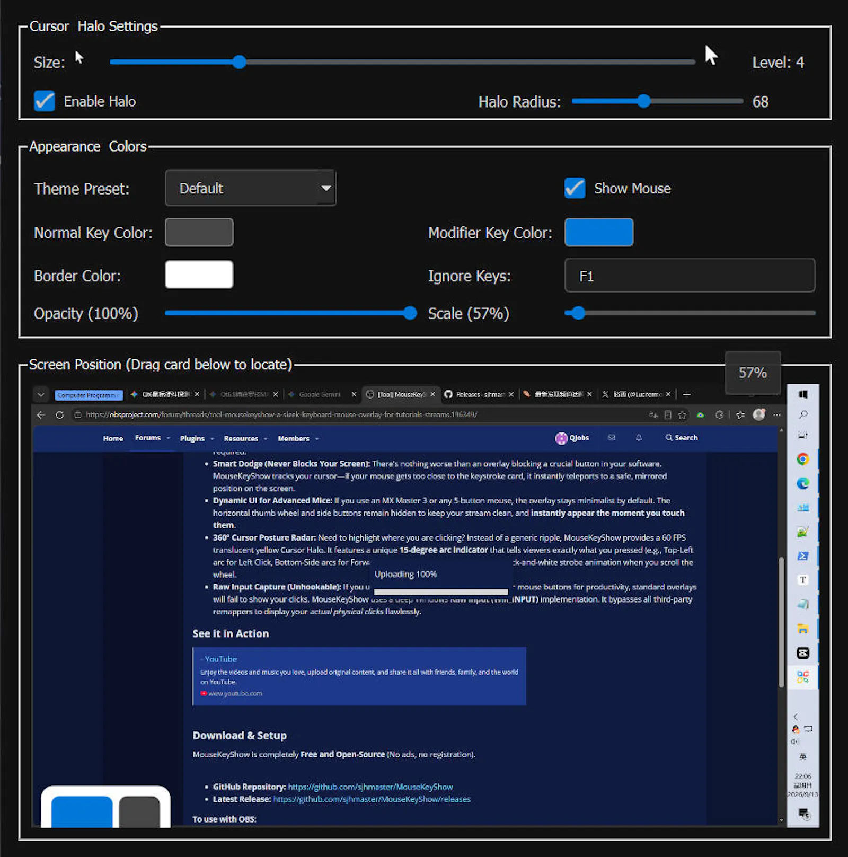Screen dimensions: 848x857
Task: Click the obsproject.com address bar URL
Action: tap(281, 414)
